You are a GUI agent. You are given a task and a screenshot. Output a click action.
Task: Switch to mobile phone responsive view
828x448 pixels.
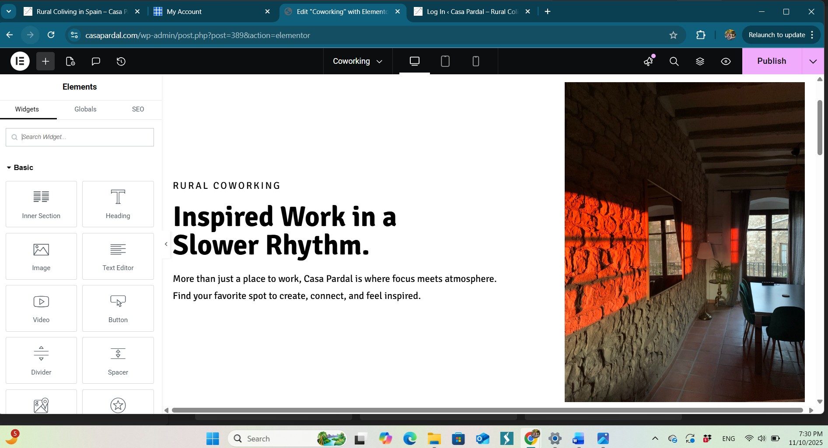[x=476, y=61]
